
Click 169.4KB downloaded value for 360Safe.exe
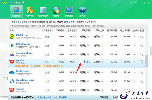[113, 37]
